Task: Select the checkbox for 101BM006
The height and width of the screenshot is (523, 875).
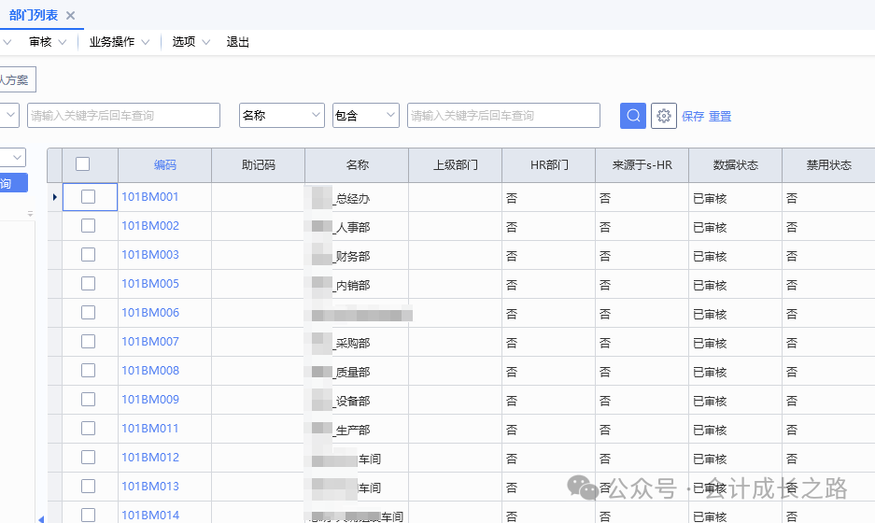Action: [x=89, y=313]
